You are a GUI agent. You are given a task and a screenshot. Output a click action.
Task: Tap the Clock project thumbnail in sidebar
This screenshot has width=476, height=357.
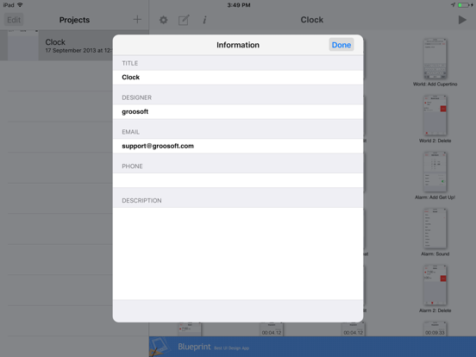pyautogui.click(x=23, y=45)
